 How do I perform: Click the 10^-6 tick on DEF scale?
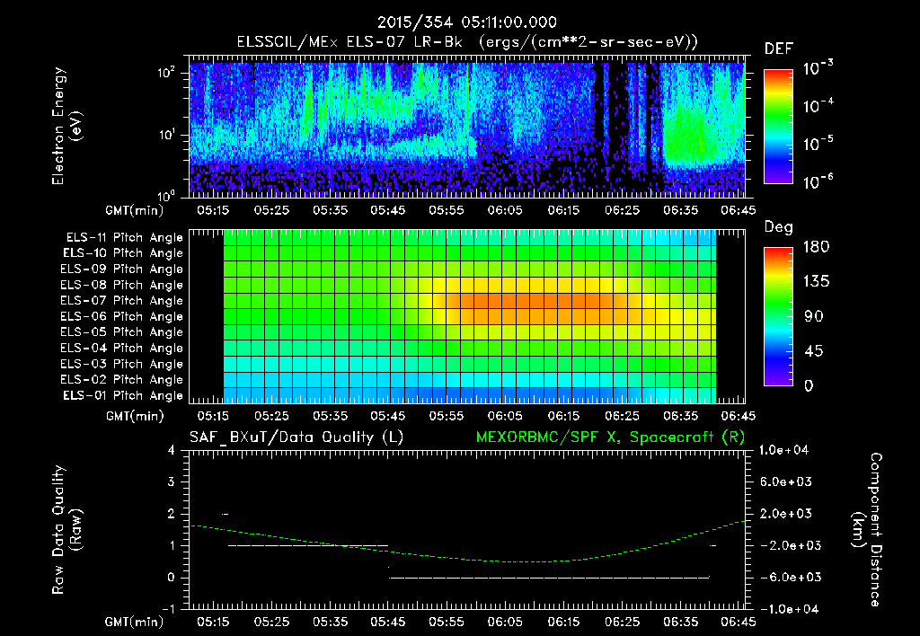click(818, 181)
